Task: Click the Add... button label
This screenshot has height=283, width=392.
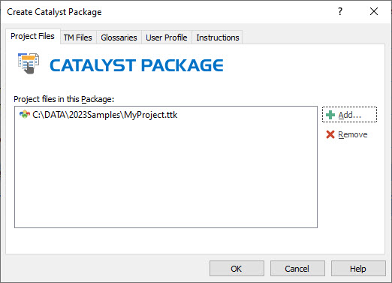Action: pos(350,115)
